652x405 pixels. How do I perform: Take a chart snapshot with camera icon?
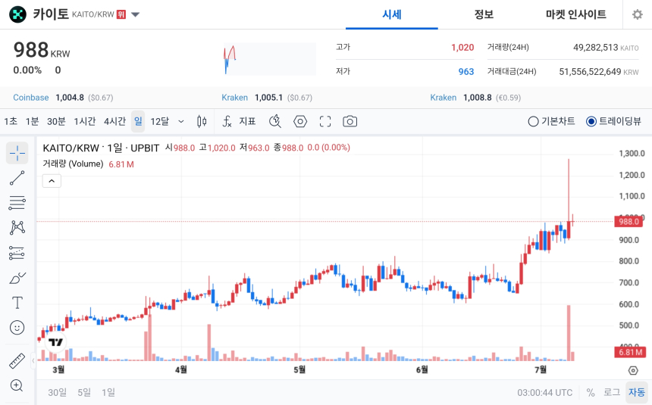pos(350,121)
